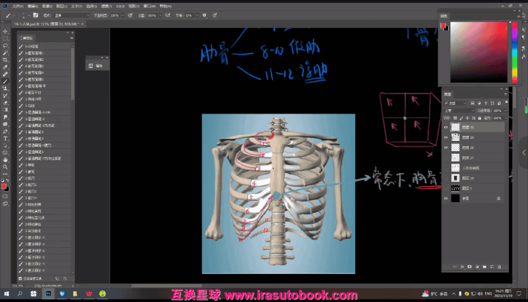Click the red foreground color swatch in toolbar
Image resolution: width=528 pixels, height=302 pixels.
(x=4, y=186)
